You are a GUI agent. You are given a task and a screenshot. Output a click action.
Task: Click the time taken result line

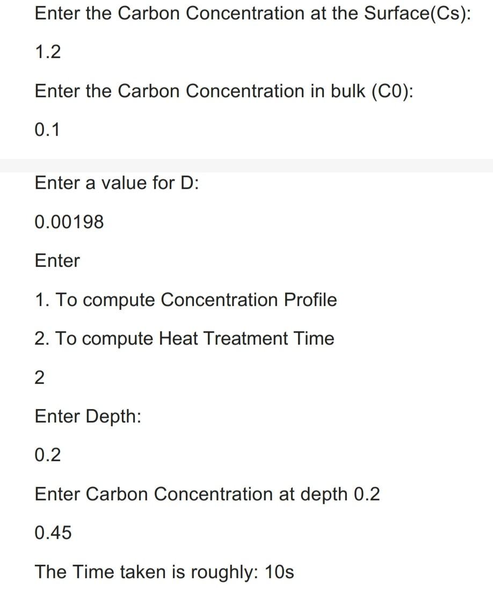pos(164,572)
